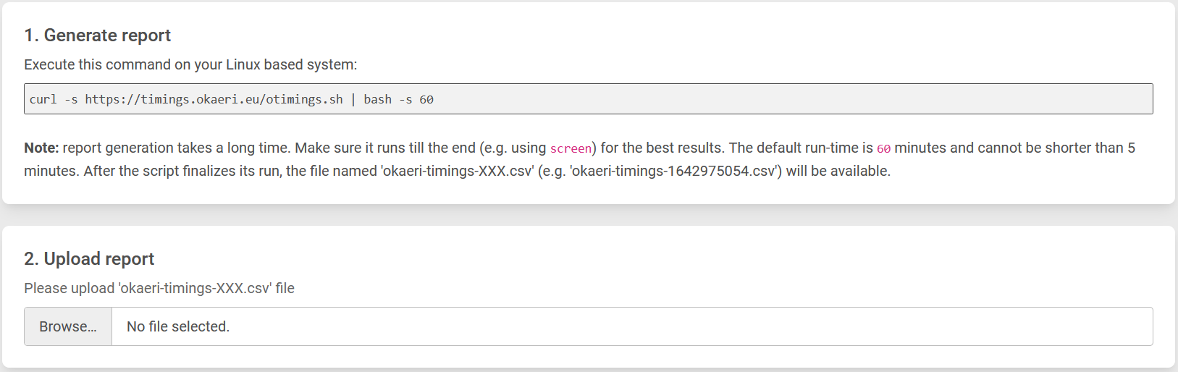The image size is (1178, 372).
Task: Click 'okaeri-timings-XXX.csv' in the note text
Action: click(458, 171)
